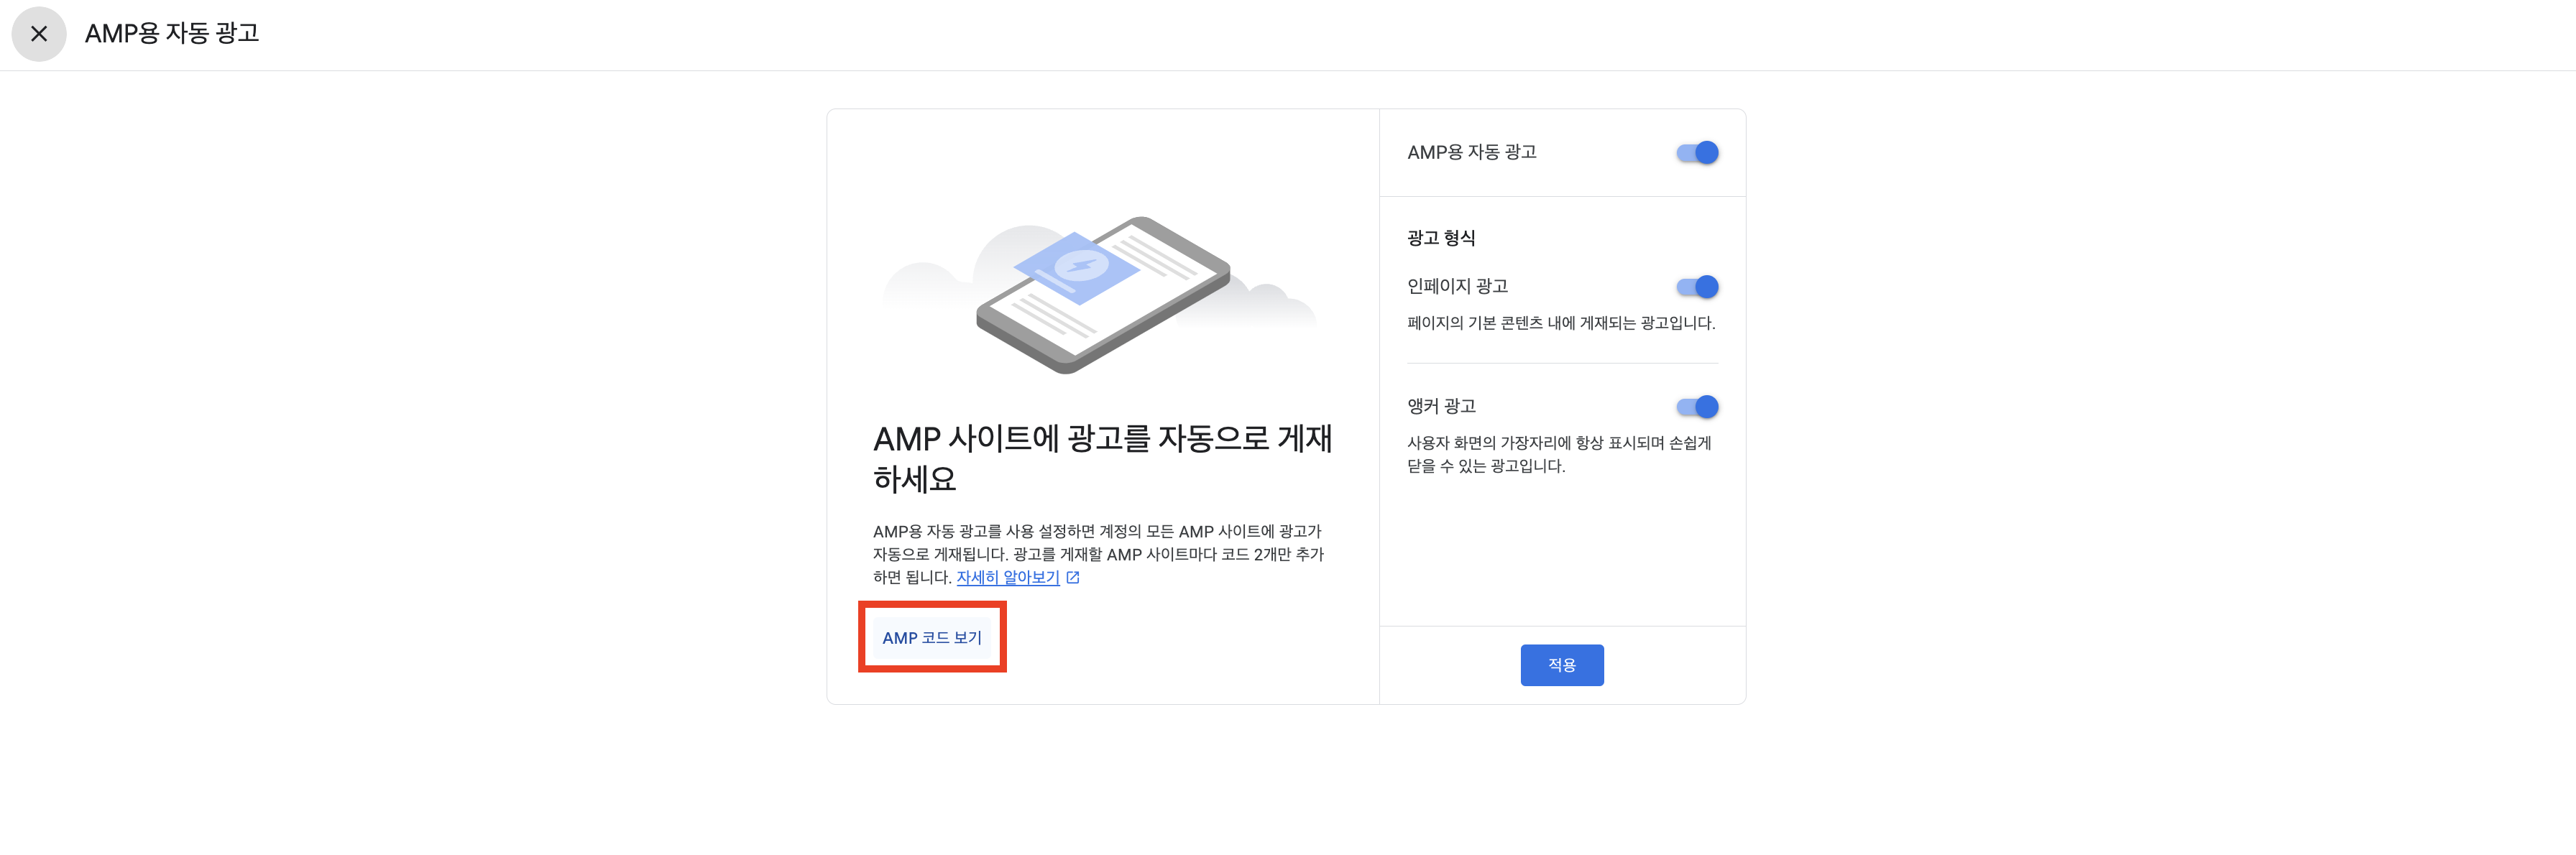The width and height of the screenshot is (2576, 855).
Task: Click the AMP용 자동 광고 page title at top
Action: tap(172, 34)
